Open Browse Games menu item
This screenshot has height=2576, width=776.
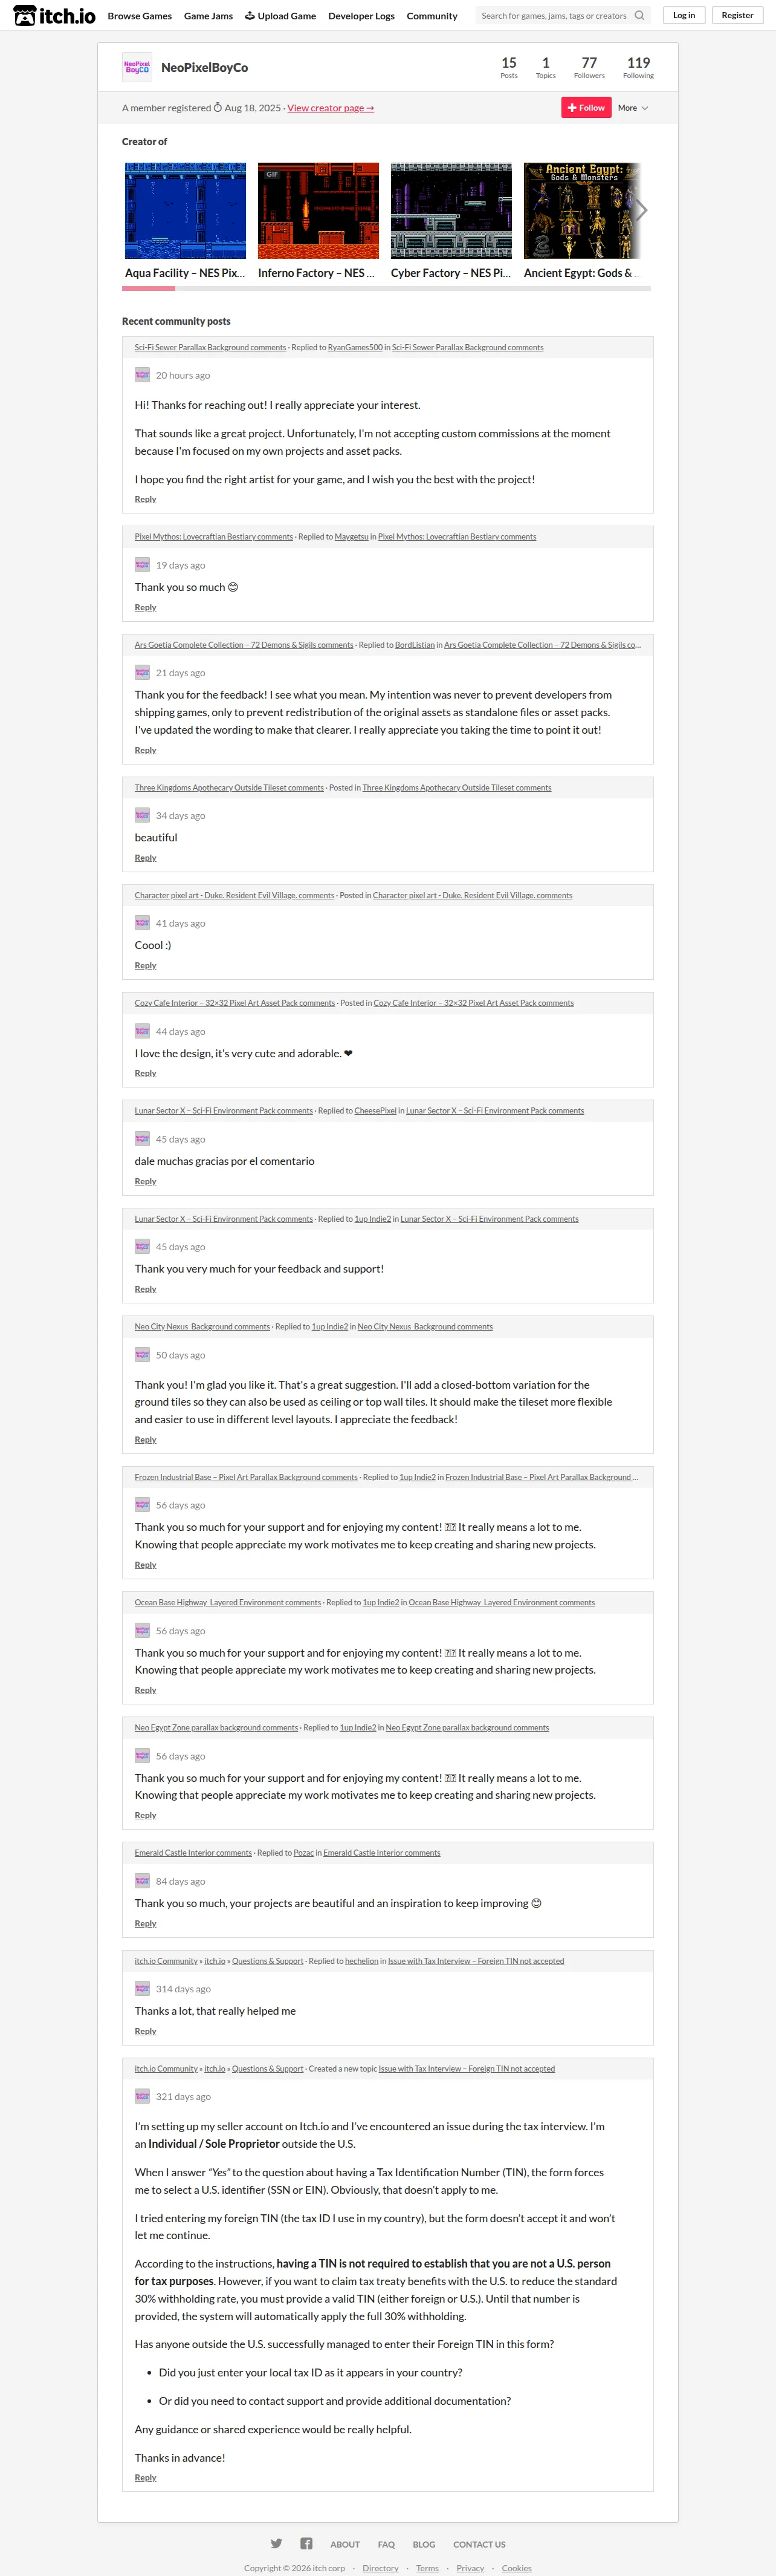coord(140,15)
